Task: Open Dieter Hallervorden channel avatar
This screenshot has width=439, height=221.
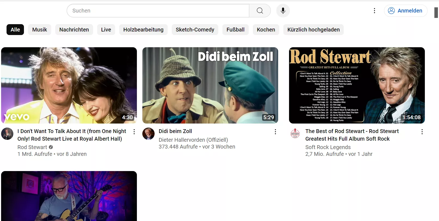Action: tap(148, 134)
